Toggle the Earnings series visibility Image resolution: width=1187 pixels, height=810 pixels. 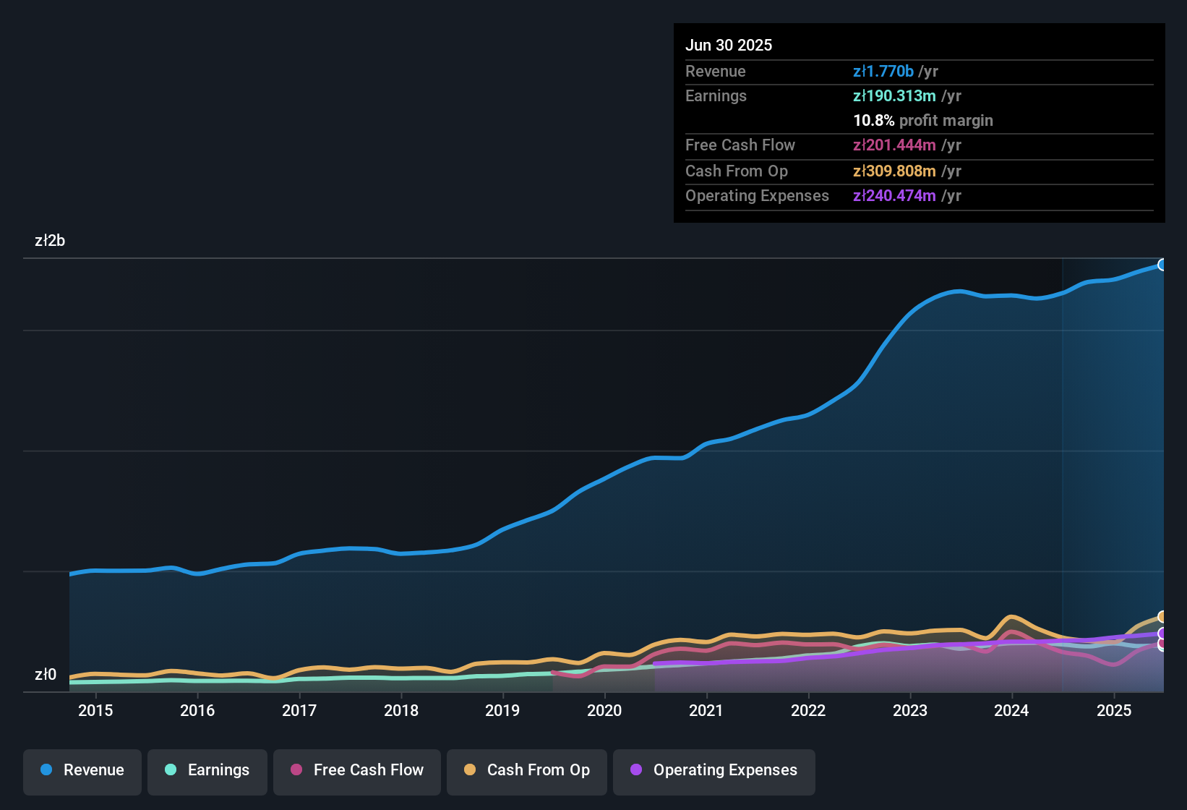207,770
